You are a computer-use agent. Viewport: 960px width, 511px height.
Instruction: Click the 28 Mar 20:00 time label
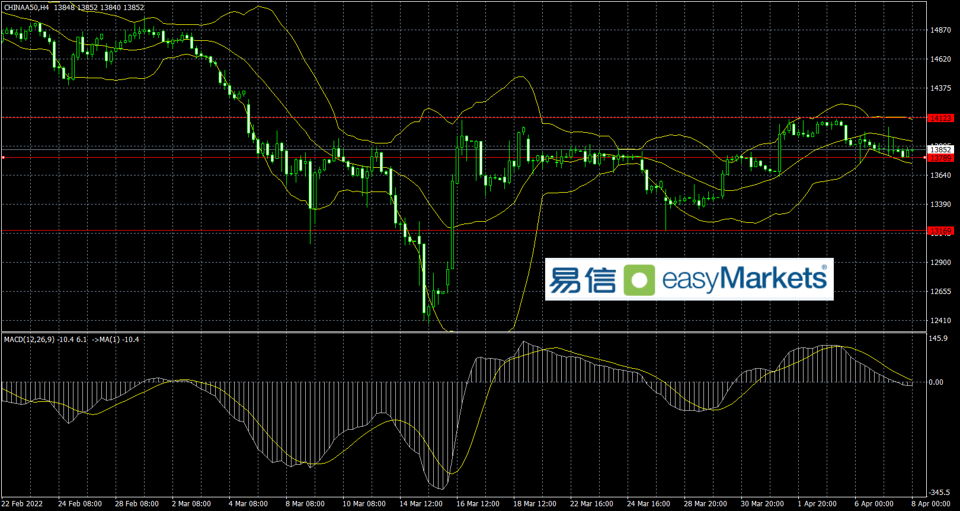click(x=705, y=504)
